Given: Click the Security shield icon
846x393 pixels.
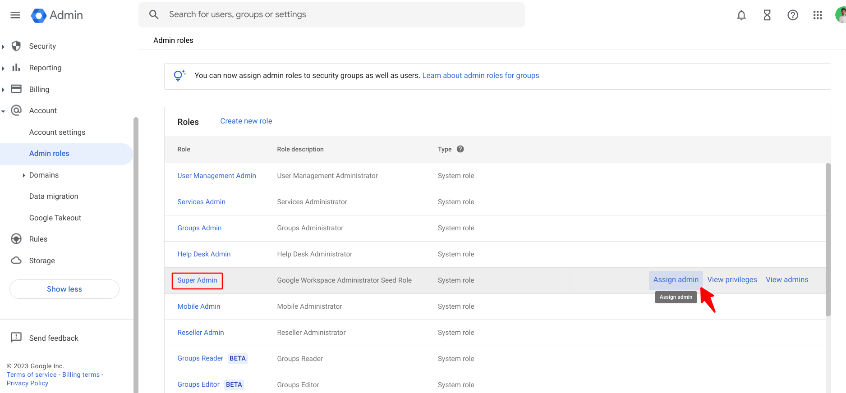Looking at the screenshot, I should click(16, 46).
